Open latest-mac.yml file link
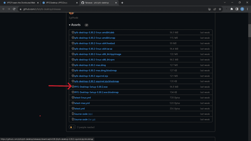This screenshot has height=141, width=251. [x=82, y=103]
